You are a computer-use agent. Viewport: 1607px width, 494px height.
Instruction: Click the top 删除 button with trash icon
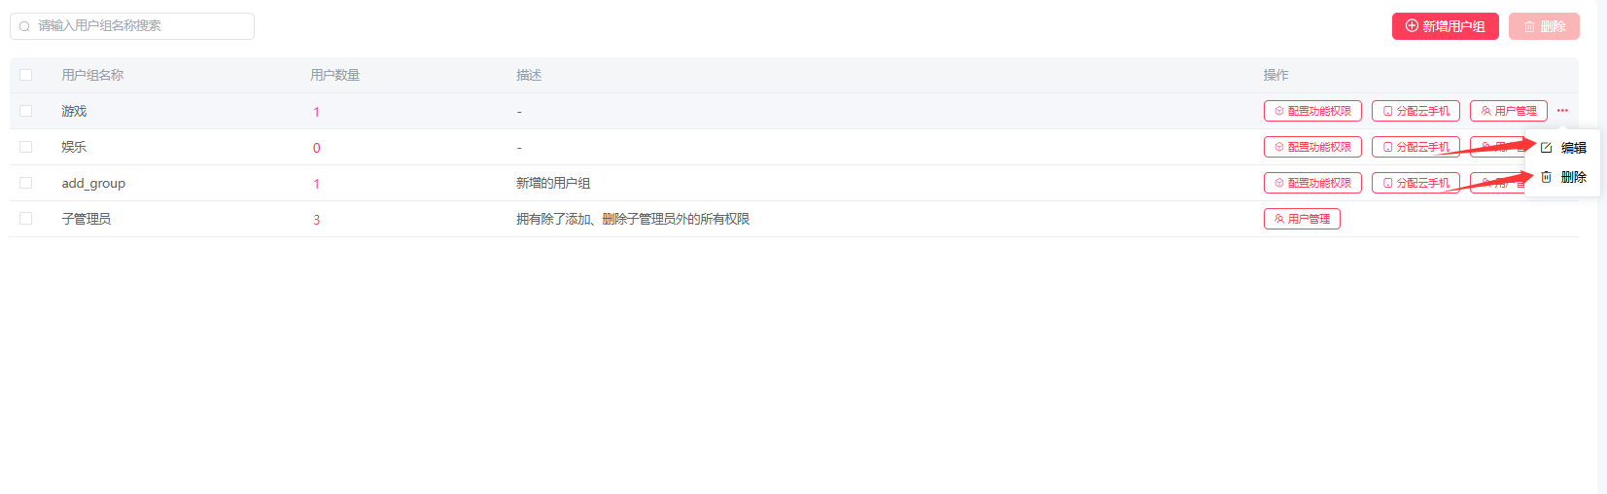pos(1544,26)
